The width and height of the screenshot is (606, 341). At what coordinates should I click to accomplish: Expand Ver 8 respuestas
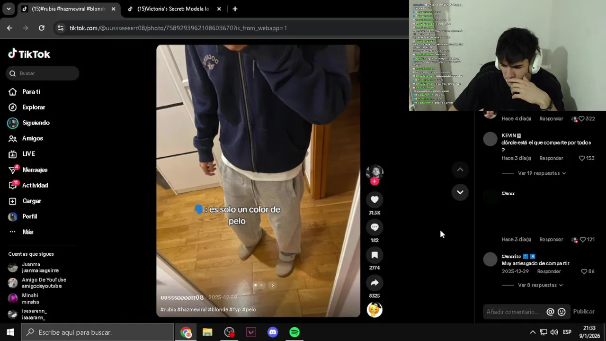click(540, 285)
